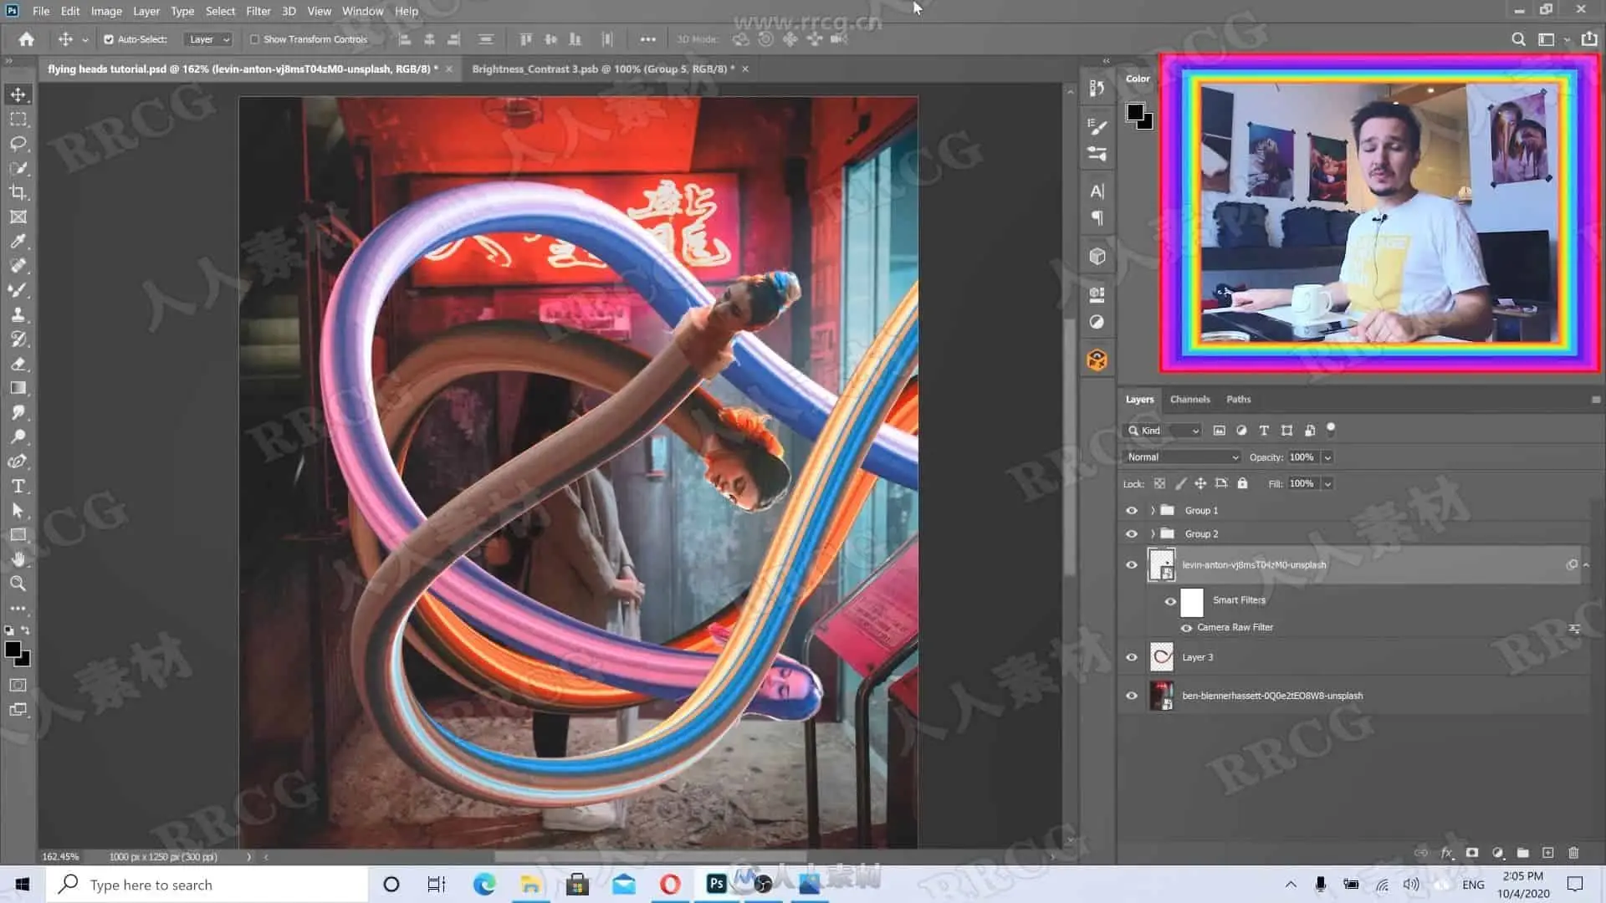Select the Clone Stamp tool
Image resolution: width=1606 pixels, height=903 pixels.
point(18,315)
